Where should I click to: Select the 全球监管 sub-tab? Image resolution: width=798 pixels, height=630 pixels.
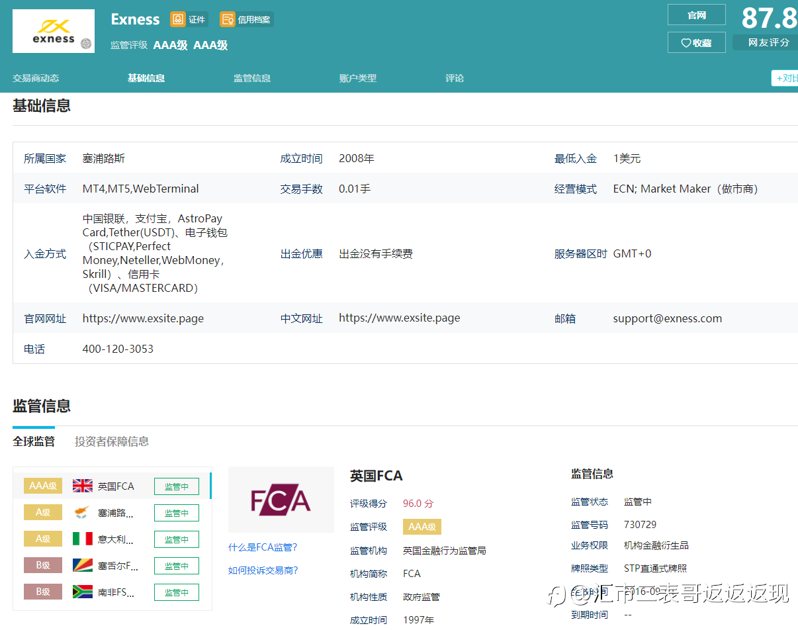click(34, 441)
